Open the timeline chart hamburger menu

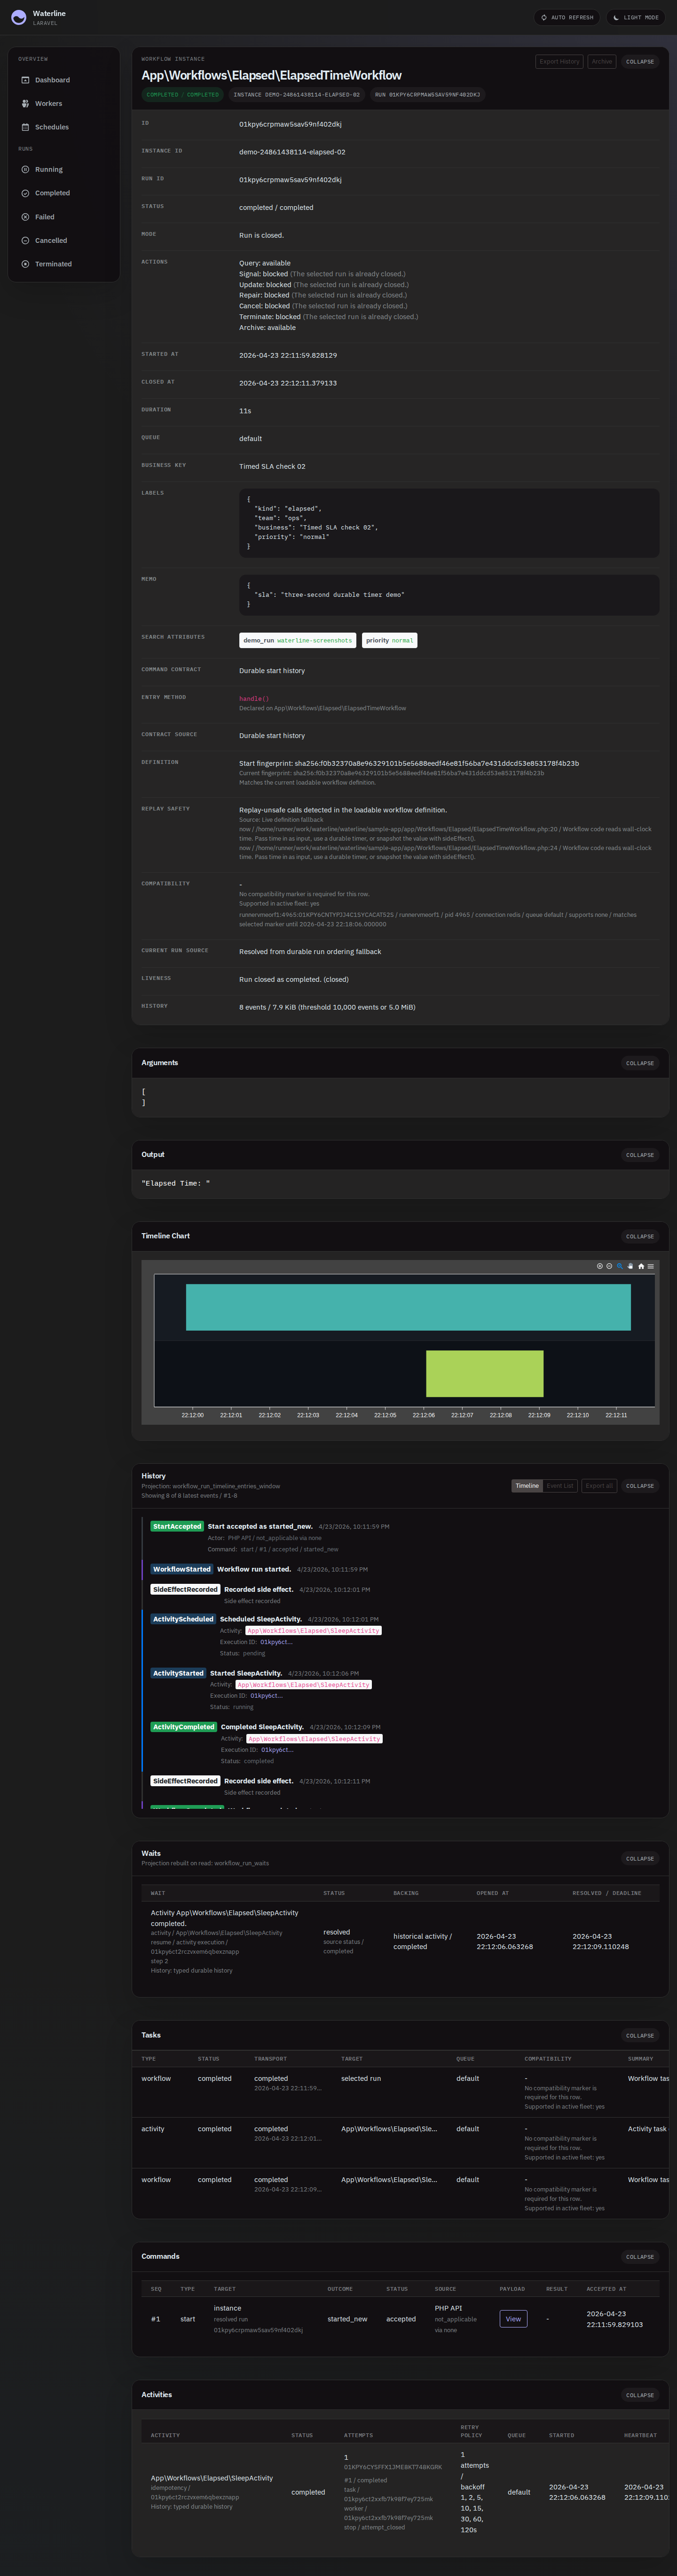point(651,1266)
